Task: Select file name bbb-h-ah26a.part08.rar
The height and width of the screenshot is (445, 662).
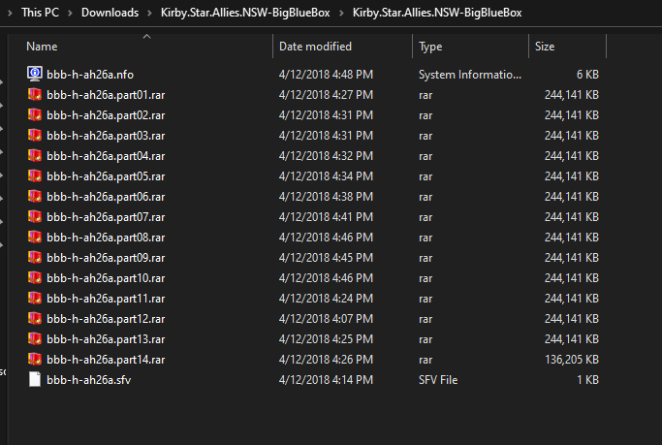Action: click(x=106, y=238)
